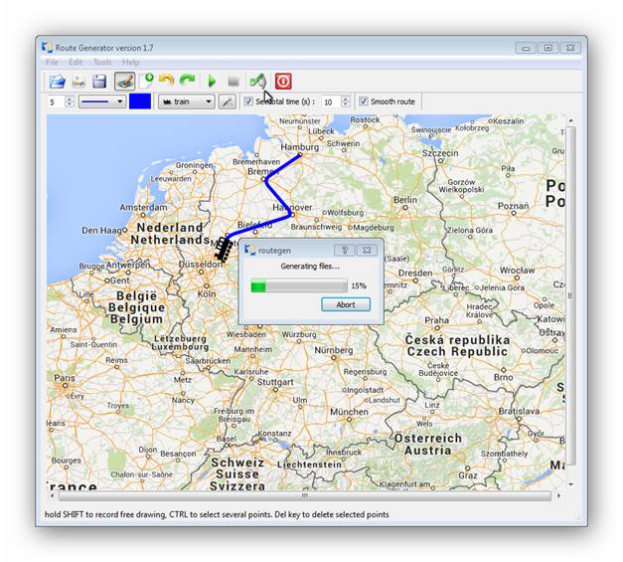Play the route animation preview
The image size is (623, 562).
[212, 82]
